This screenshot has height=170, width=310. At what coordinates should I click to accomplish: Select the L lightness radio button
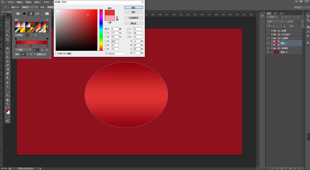[x=128, y=29]
